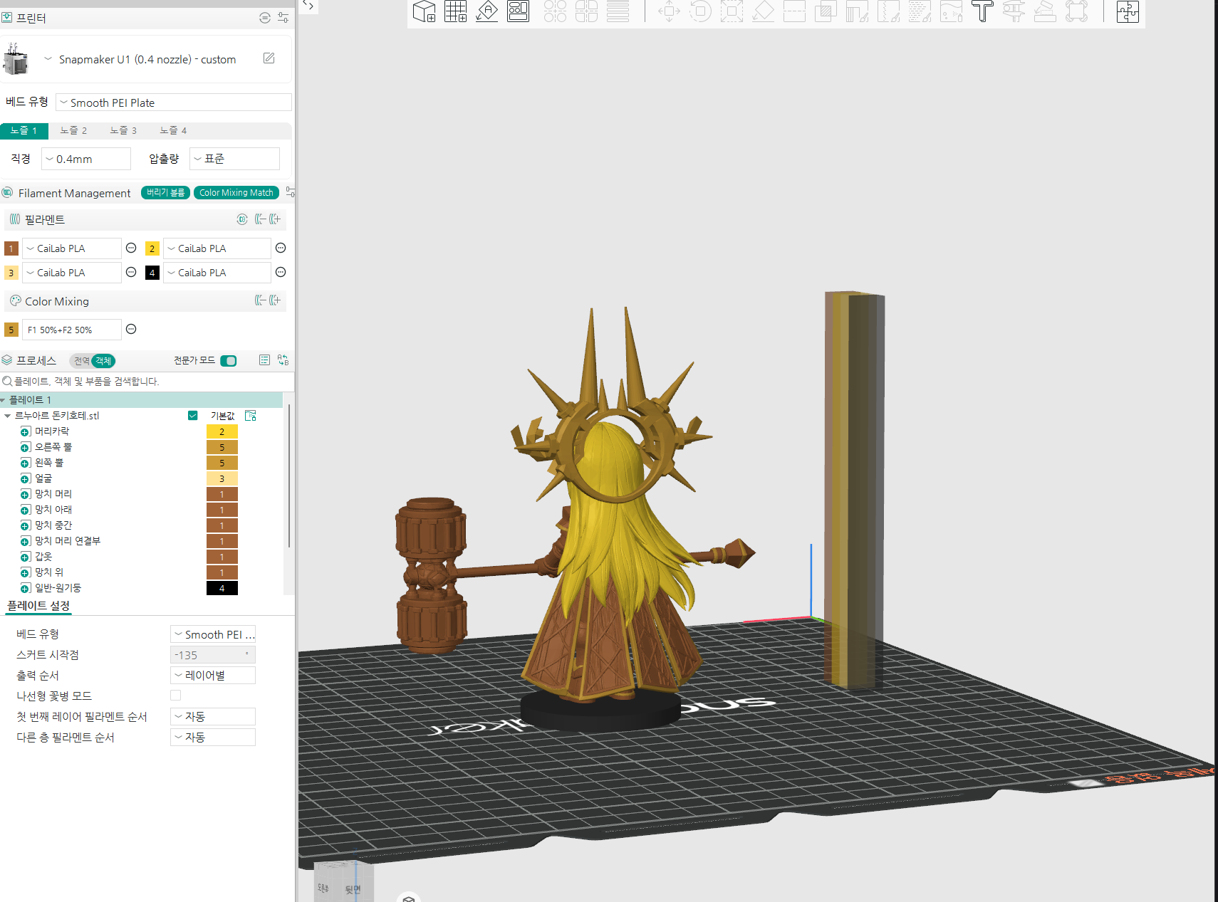Switch process scope to 전역
This screenshot has width=1218, height=902.
[82, 361]
